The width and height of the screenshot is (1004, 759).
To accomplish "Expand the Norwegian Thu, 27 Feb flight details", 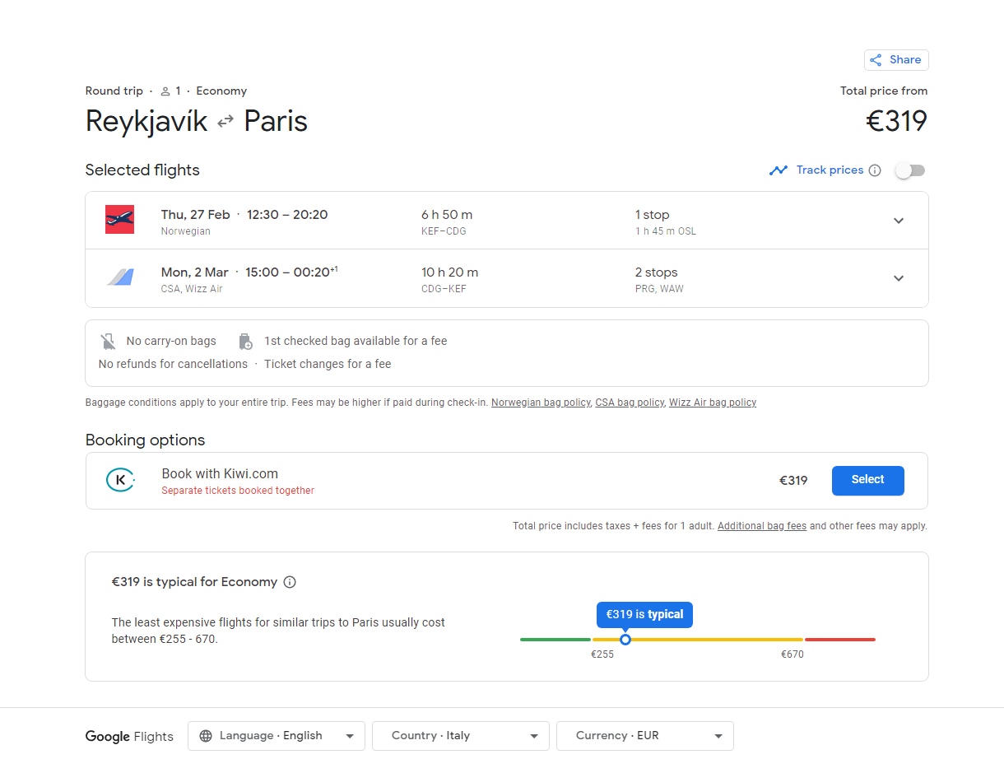I will pyautogui.click(x=899, y=221).
